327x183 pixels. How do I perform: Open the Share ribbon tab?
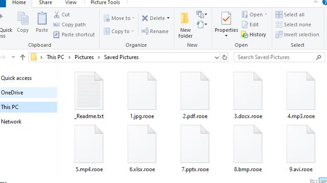45,3
